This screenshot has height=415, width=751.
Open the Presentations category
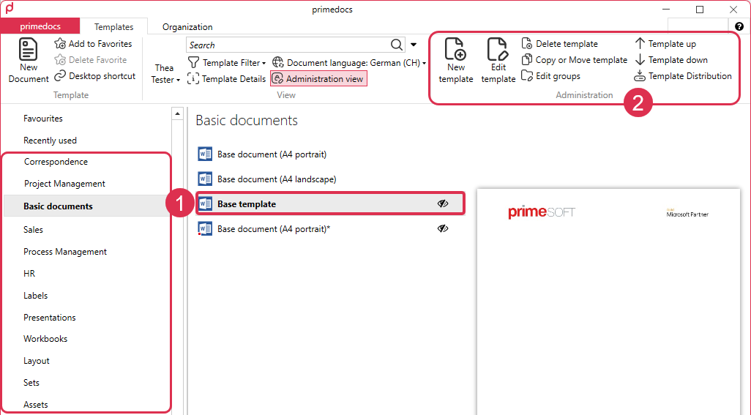(x=49, y=318)
